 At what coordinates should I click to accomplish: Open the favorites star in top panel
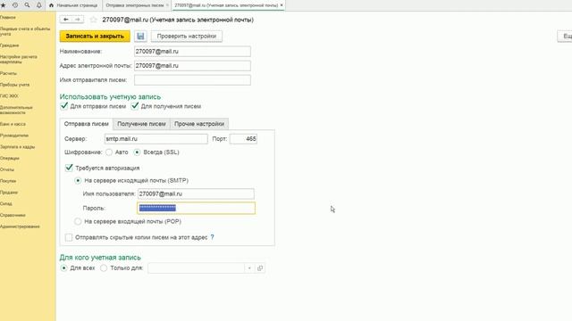click(4, 5)
